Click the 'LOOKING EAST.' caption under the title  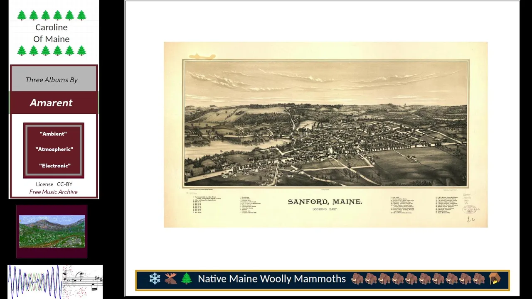point(325,209)
